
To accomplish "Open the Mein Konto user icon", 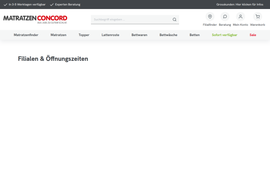I will point(240,17).
